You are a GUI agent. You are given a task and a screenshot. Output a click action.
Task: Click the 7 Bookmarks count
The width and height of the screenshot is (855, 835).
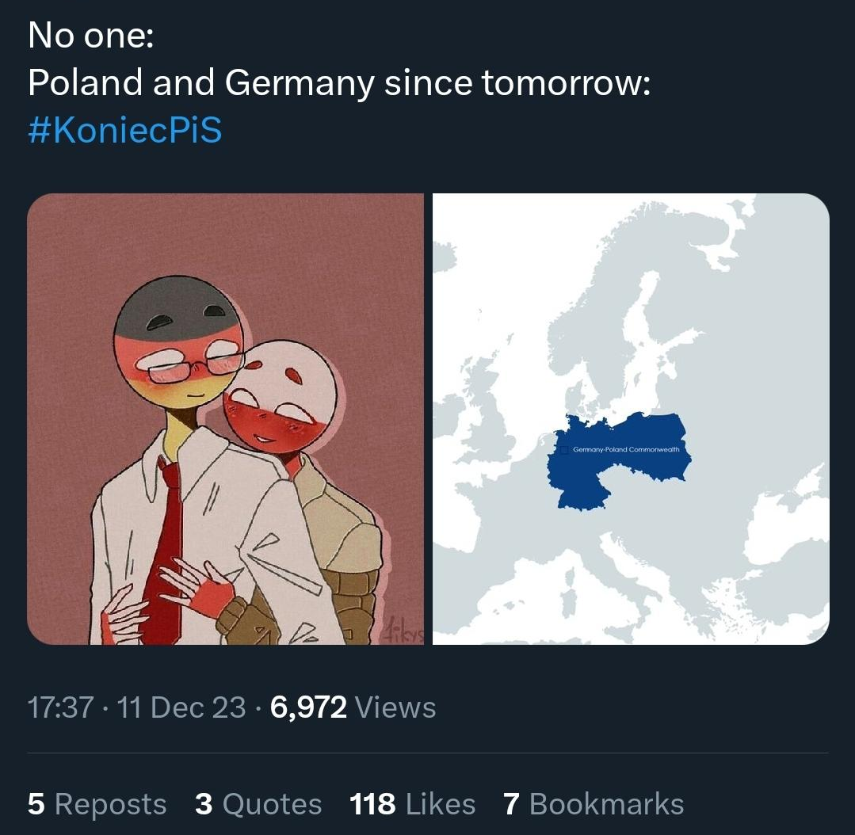593,804
